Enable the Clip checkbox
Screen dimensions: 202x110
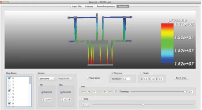82,99
